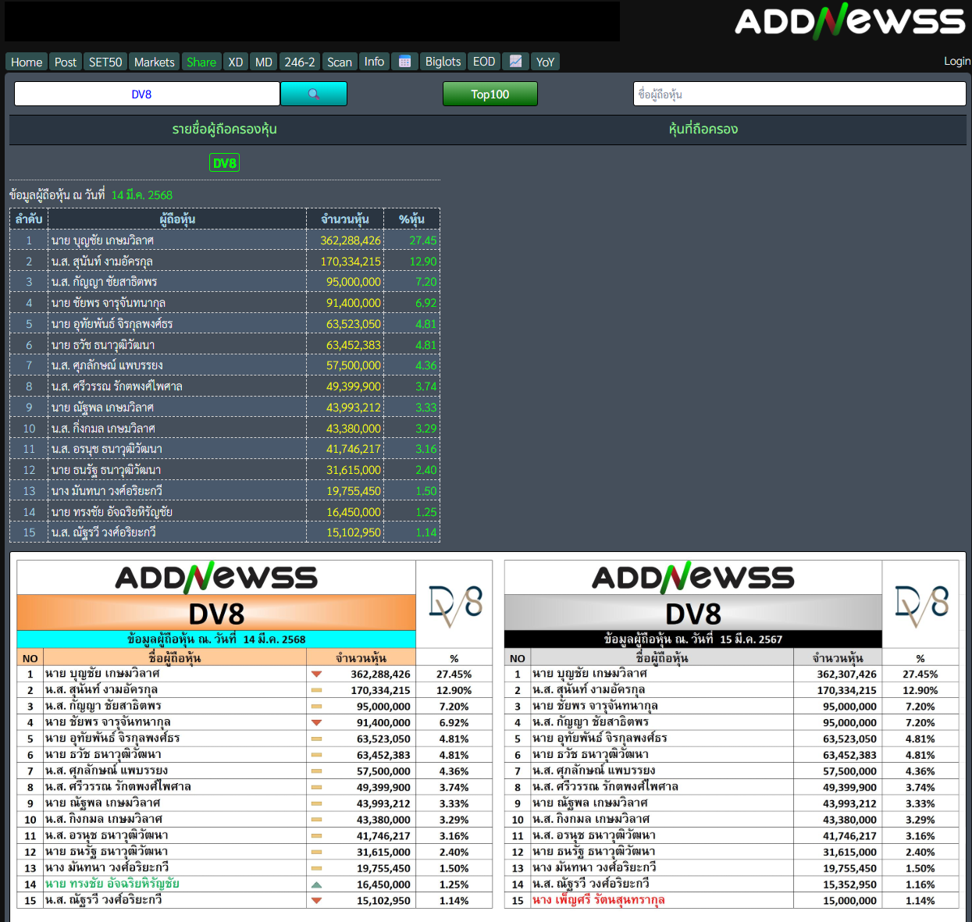Viewport: 972px width, 922px height.
Task: Focus the stock symbol field containing DV8
Action: pyautogui.click(x=147, y=94)
